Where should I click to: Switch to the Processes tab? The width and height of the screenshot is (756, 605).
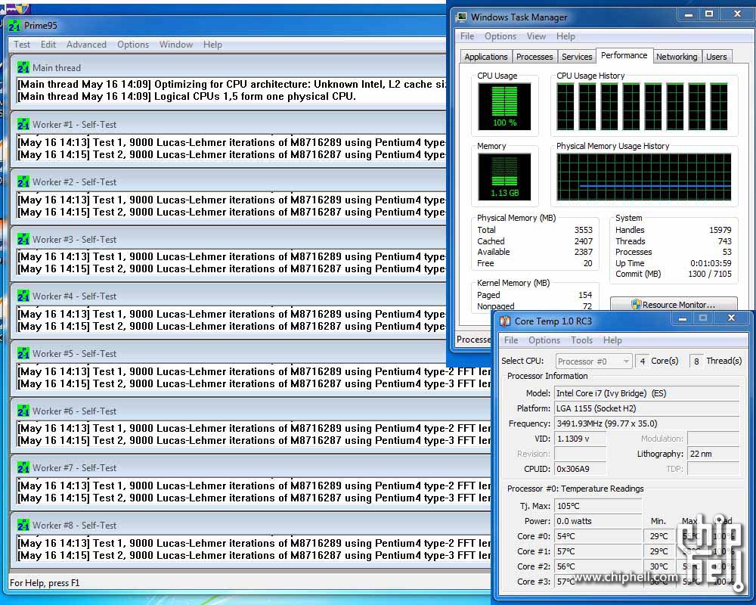[534, 57]
